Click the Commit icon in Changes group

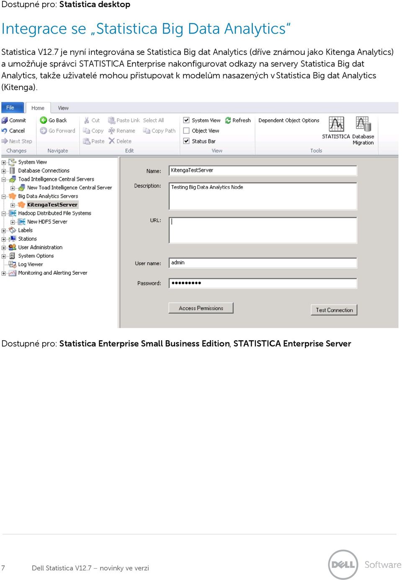point(5,120)
